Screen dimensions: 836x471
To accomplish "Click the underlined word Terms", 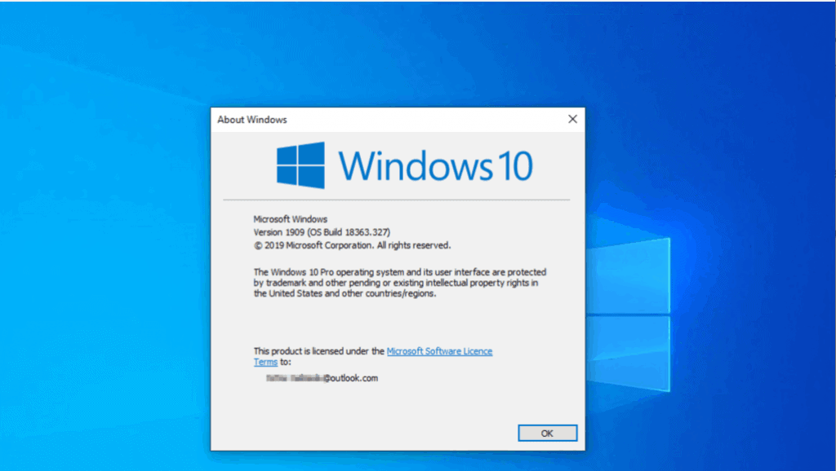I will pyautogui.click(x=265, y=362).
